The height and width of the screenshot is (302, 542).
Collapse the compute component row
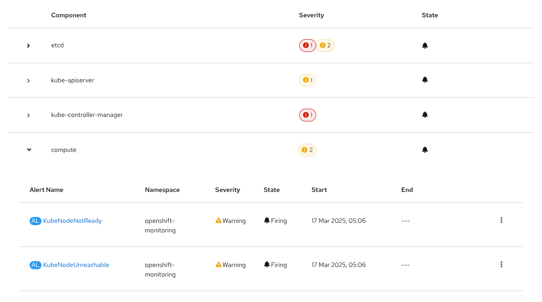click(29, 150)
